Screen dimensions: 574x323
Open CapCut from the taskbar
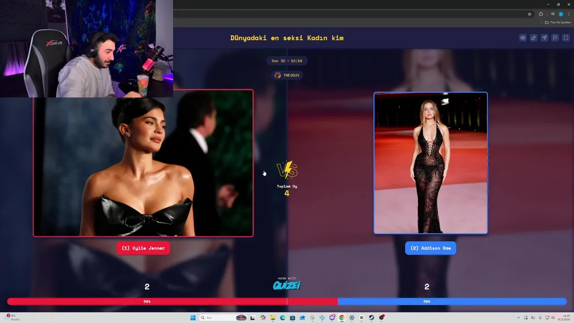pos(361,318)
